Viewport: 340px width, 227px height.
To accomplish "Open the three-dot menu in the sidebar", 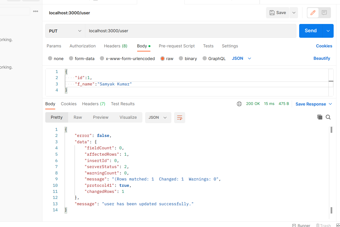I will 36,11.
